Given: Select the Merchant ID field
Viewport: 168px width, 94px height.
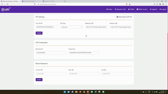Looking at the screenshot, I should pos(51,53).
